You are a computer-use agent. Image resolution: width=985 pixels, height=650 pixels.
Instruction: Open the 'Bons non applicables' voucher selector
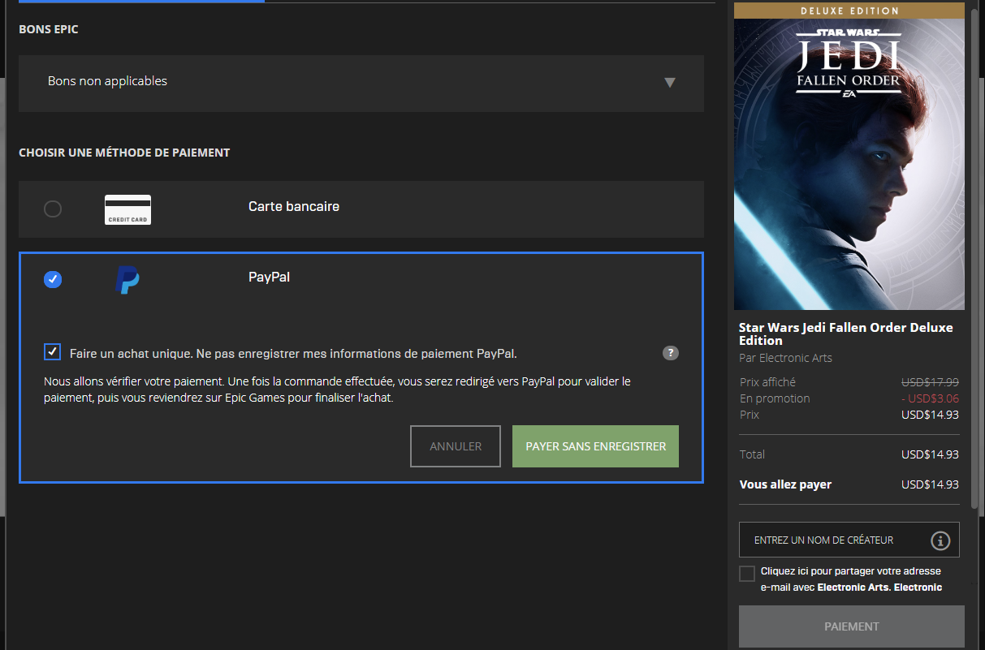tap(361, 84)
